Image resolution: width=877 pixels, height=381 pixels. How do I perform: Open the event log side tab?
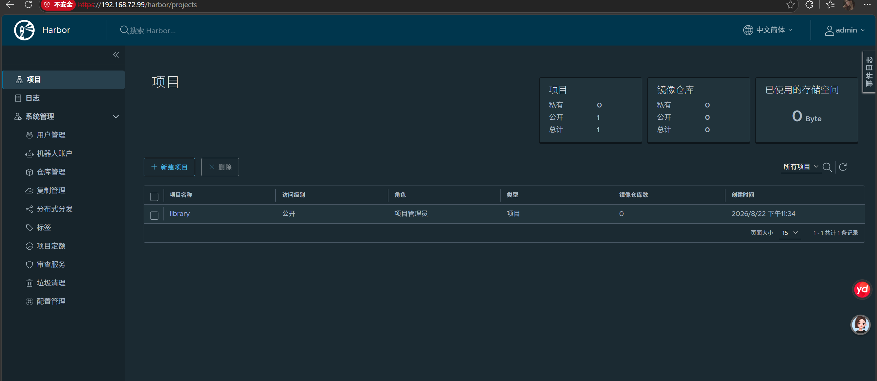coord(869,72)
